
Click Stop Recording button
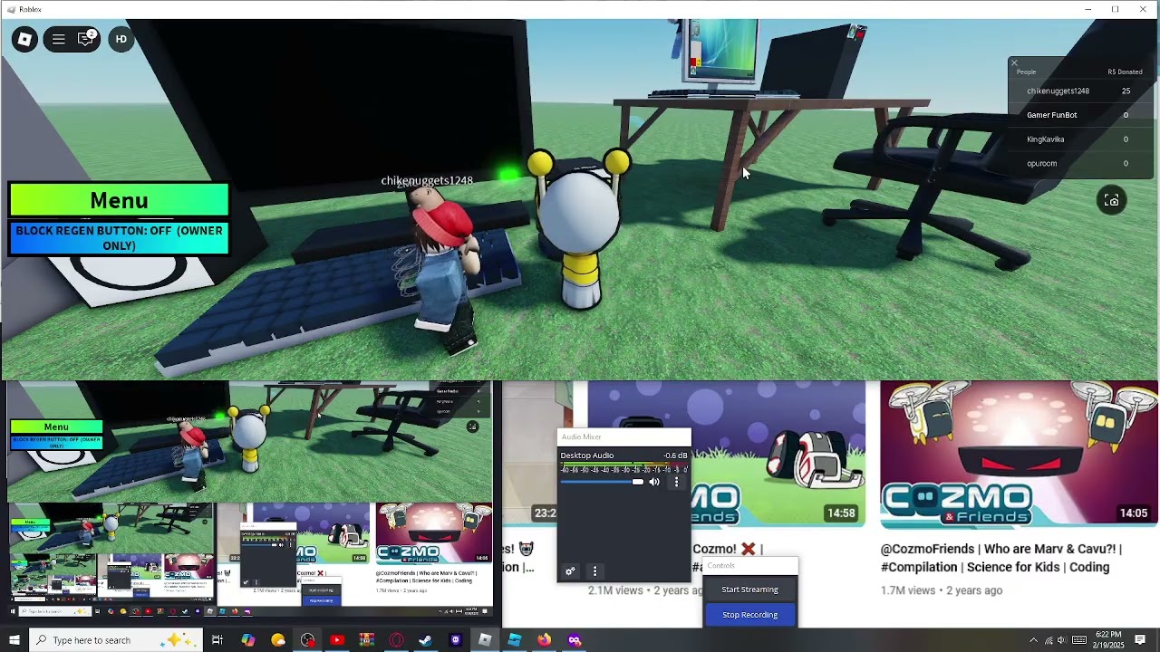tap(749, 615)
